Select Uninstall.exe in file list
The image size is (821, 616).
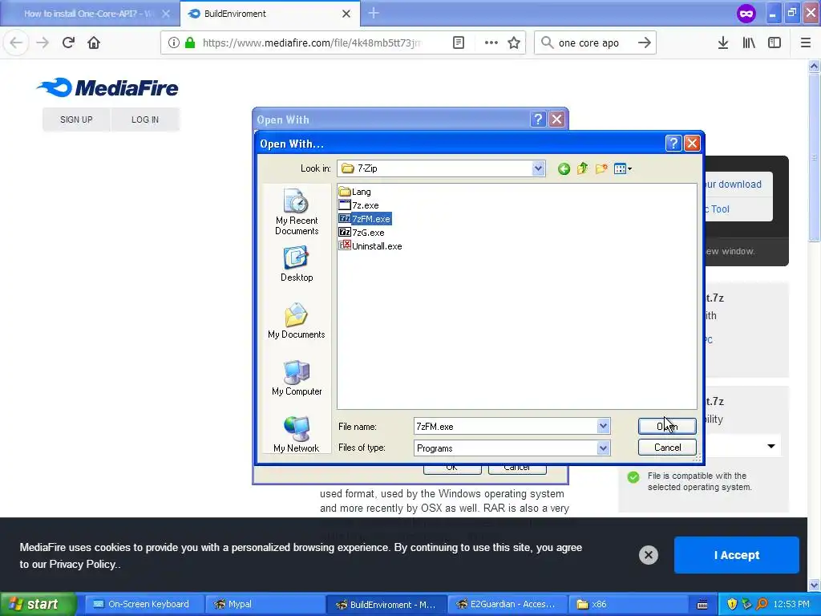tap(370, 246)
